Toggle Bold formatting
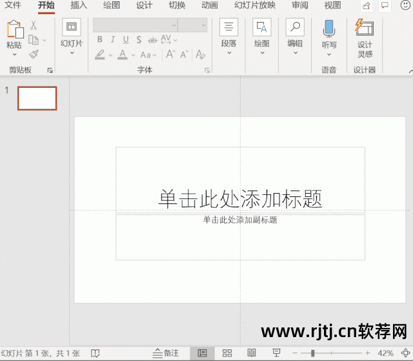Screen dimensions: 413x361 click(x=99, y=39)
